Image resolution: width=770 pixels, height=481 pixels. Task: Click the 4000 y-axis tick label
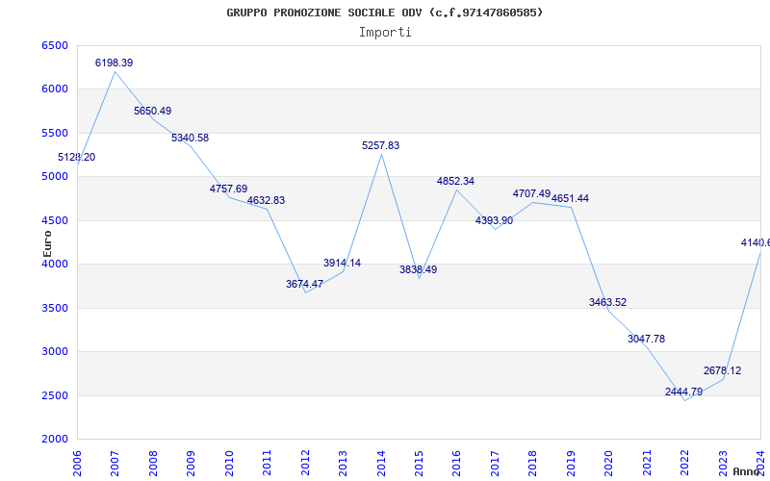(x=55, y=265)
